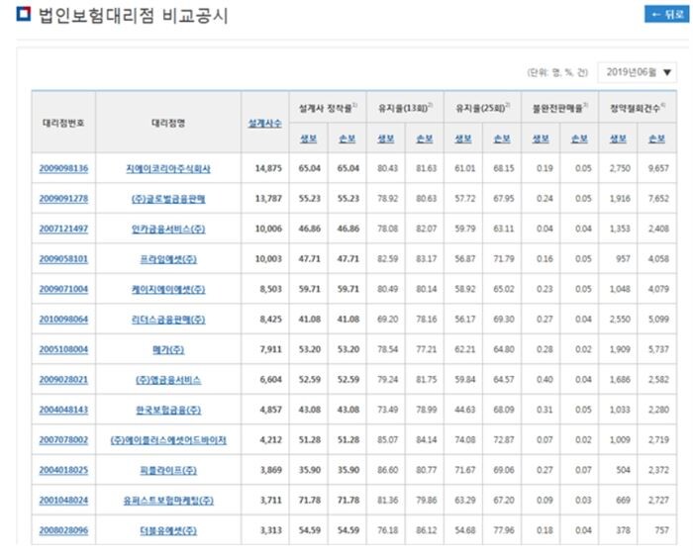
Task: Sort by 손보 under 청약철회건수
Action: click(x=656, y=139)
